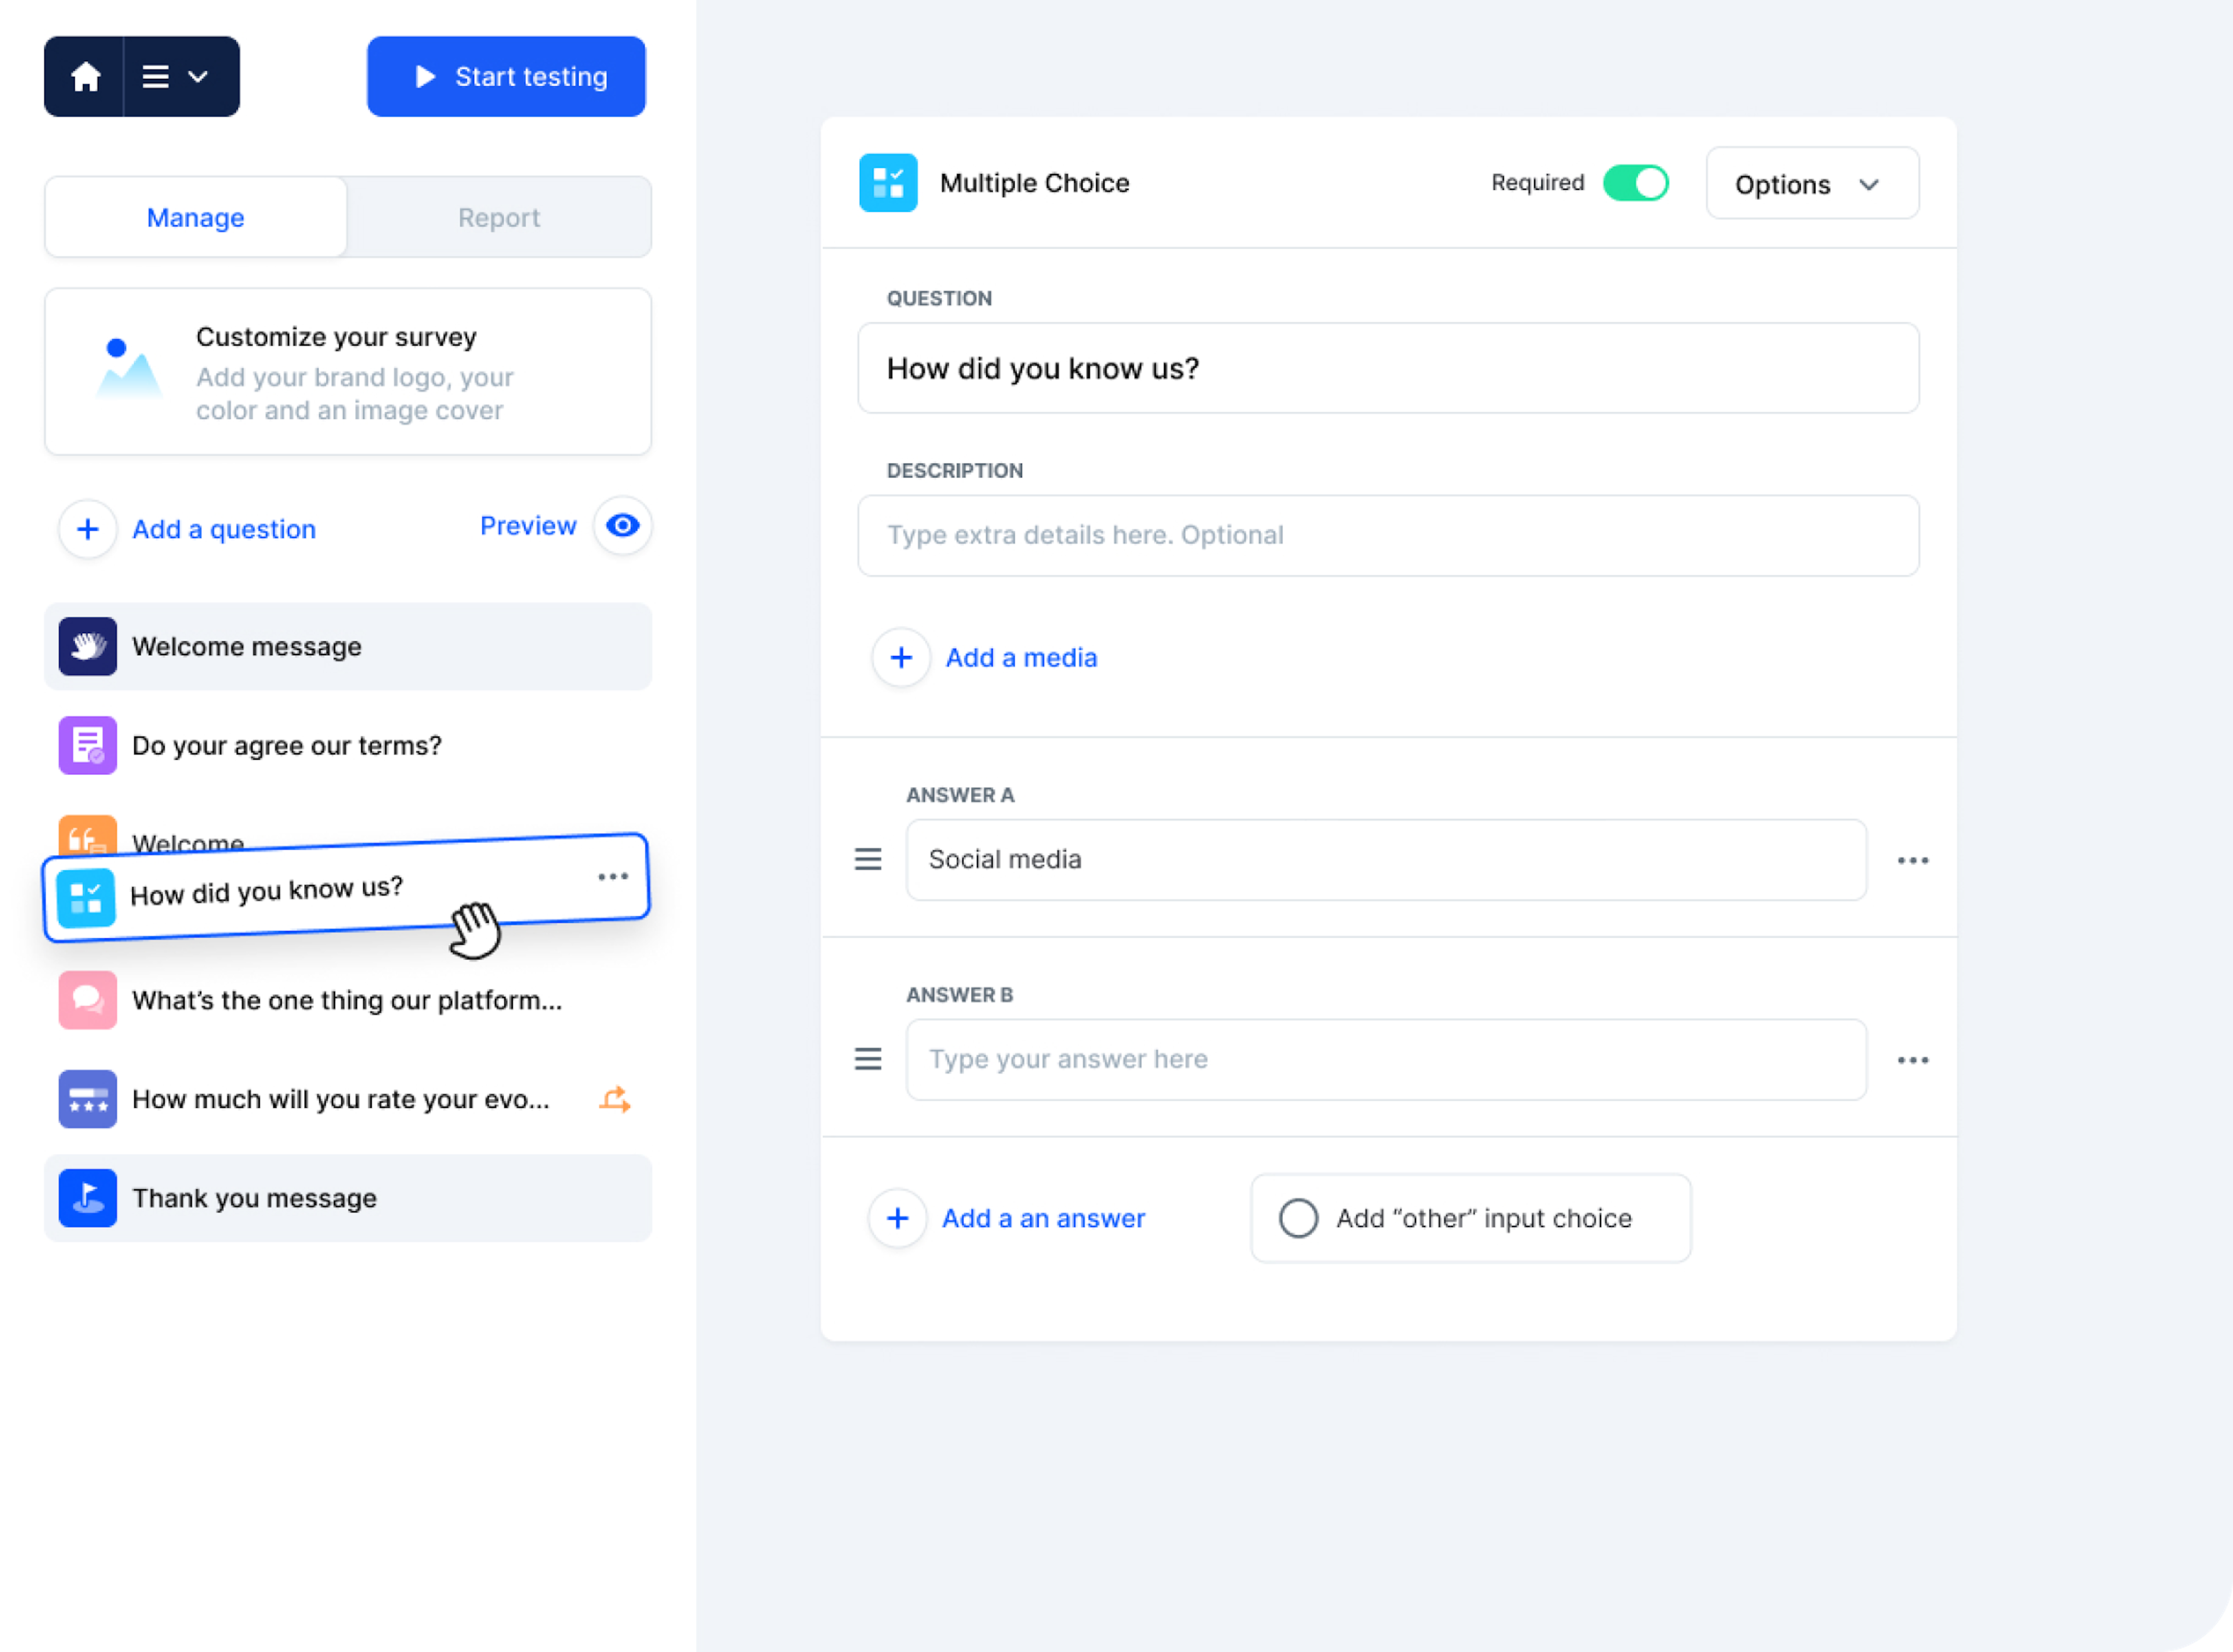2233x1652 pixels.
Task: Select the Welcome message hand icon
Action: tap(88, 647)
